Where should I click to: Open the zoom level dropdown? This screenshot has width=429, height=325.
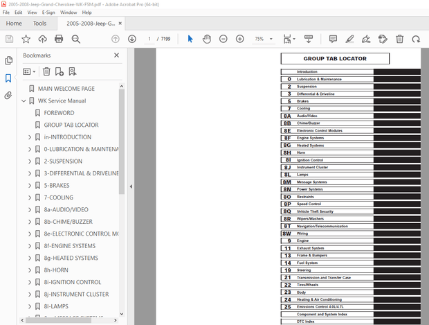(271, 39)
